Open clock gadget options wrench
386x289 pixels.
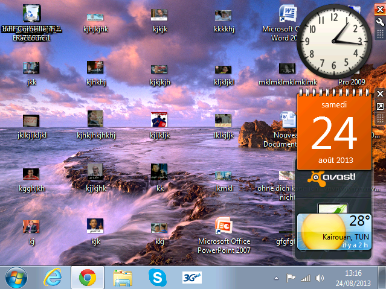tap(380, 22)
